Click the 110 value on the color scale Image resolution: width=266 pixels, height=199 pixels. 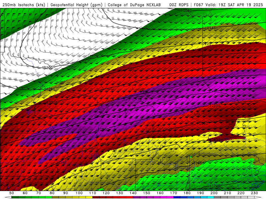click(93, 193)
